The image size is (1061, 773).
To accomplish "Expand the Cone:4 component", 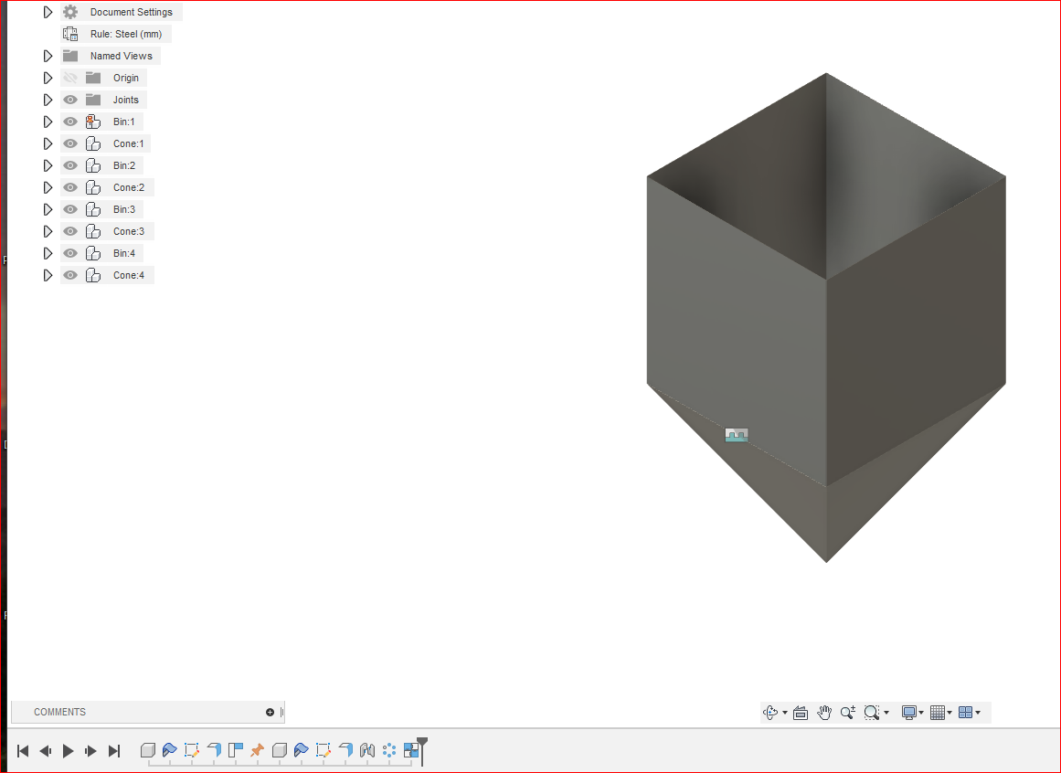I will (x=48, y=275).
